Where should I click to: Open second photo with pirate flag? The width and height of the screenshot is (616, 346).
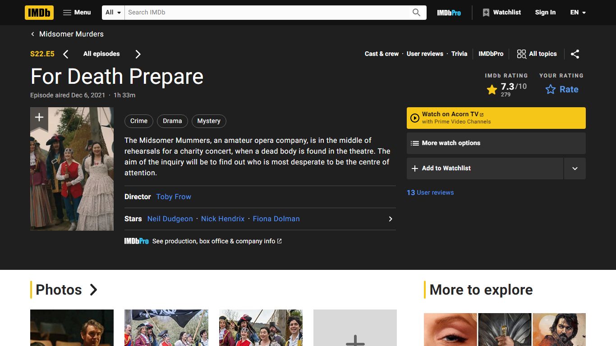166,328
